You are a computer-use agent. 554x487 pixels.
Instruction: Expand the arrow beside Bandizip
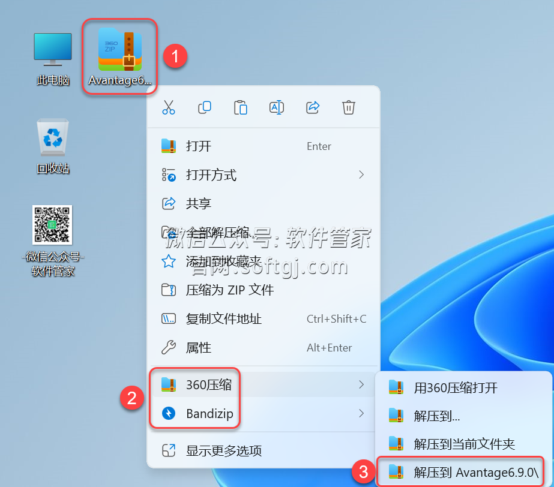coord(361,413)
